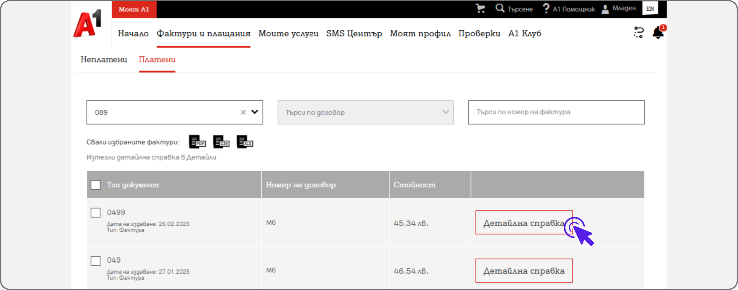This screenshot has width=738, height=290.
Task: Open the shopping cart icon
Action: (x=480, y=8)
